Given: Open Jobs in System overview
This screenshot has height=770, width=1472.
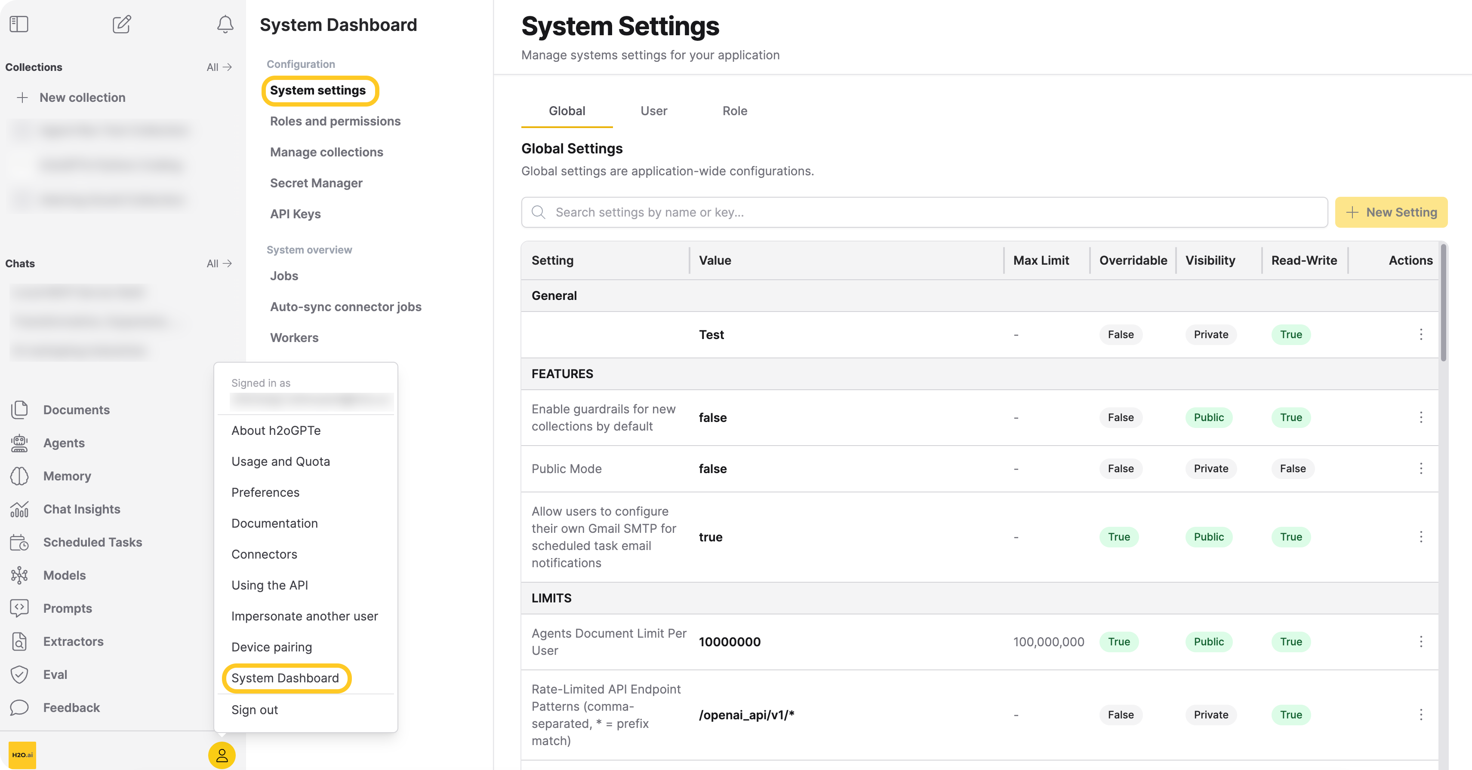Looking at the screenshot, I should coord(284,276).
